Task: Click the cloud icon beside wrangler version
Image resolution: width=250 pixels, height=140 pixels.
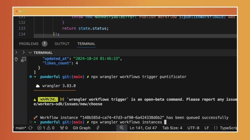Action: [37, 86]
